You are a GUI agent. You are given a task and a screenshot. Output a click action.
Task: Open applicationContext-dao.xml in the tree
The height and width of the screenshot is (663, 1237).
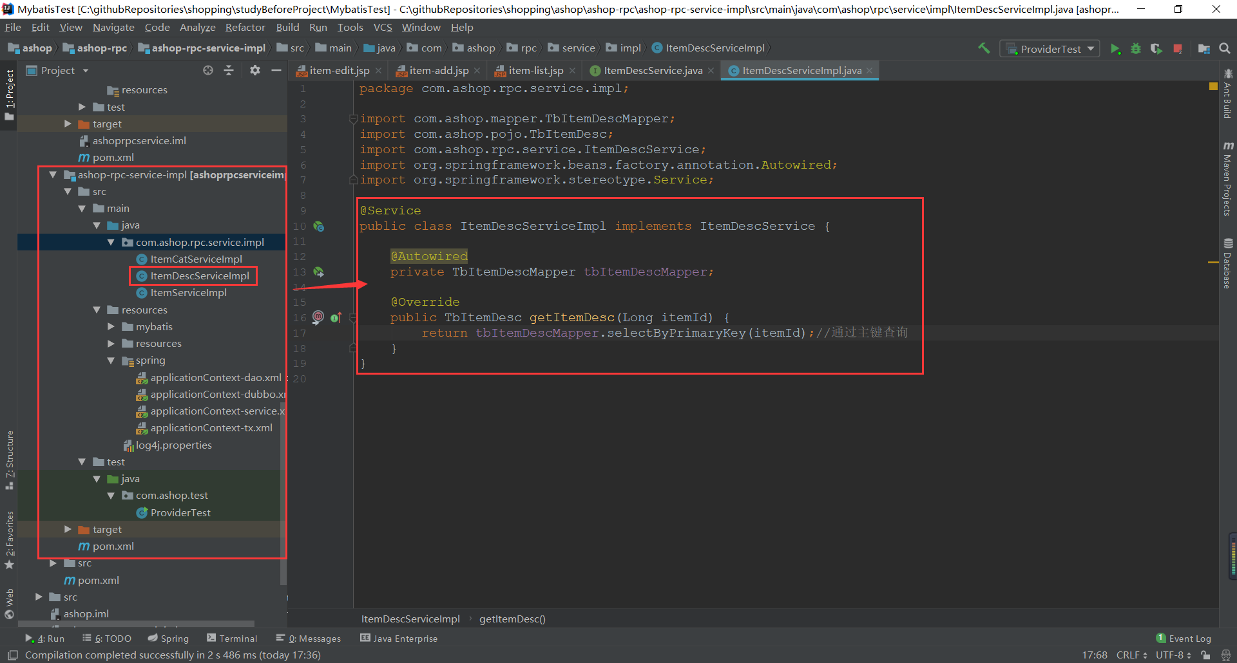[x=215, y=378]
